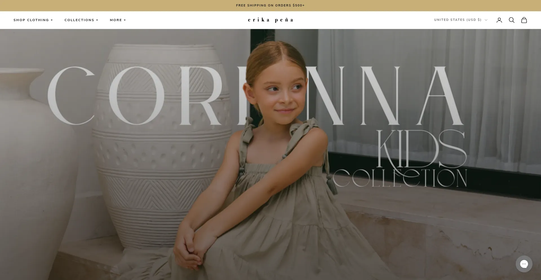Click the plus sign beside Collections
The height and width of the screenshot is (280, 541).
click(97, 20)
